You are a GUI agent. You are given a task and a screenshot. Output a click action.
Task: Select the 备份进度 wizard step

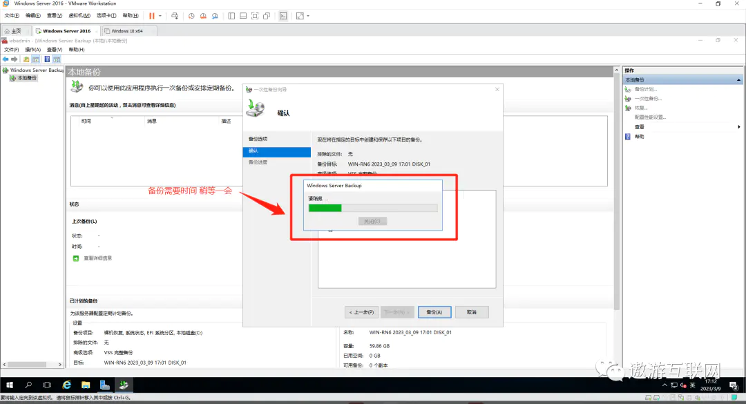(x=258, y=162)
